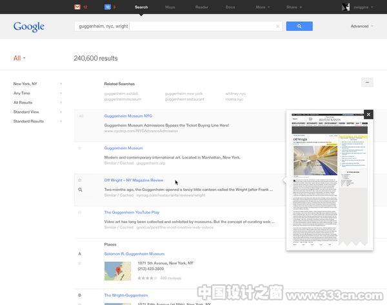Click guggenheim.org URL text
This screenshot has width=387, height=305.
(x=151, y=163)
